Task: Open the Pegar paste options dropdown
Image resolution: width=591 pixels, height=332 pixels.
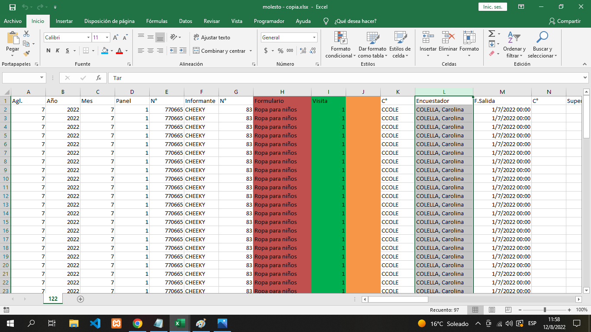Action: 13,55
